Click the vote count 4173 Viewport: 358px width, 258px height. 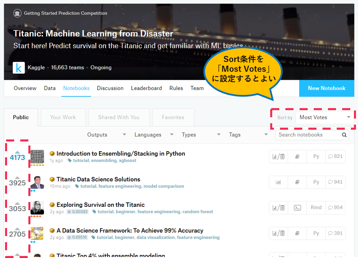pyautogui.click(x=17, y=158)
